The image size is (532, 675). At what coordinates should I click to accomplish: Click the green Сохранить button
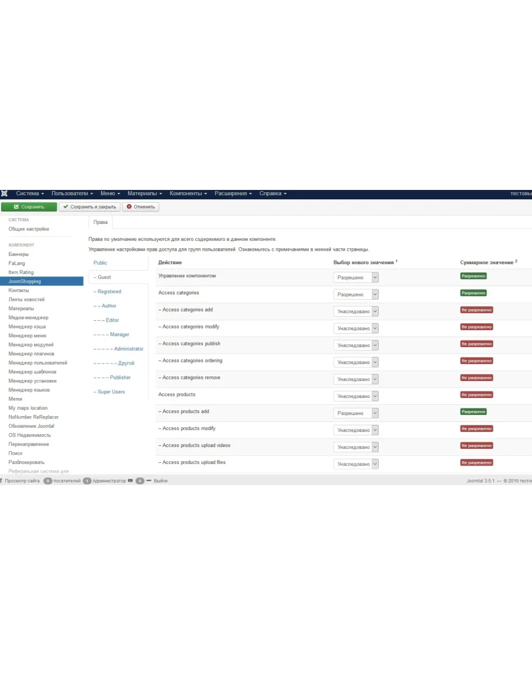coord(29,207)
